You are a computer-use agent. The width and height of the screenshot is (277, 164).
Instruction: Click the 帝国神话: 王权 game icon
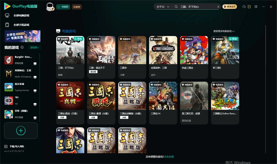tap(9, 74)
